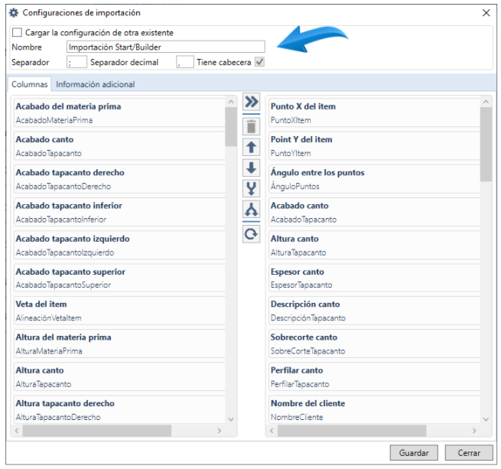This screenshot has width=501, height=469.
Task: Select Veta del item entry
Action: [119, 311]
